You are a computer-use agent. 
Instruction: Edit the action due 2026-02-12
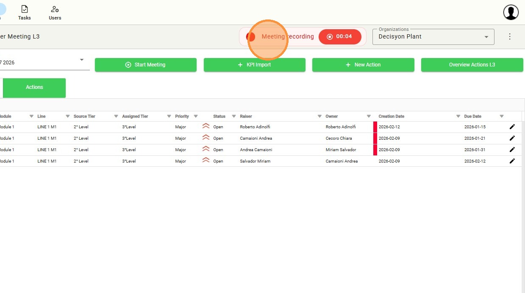pyautogui.click(x=512, y=161)
